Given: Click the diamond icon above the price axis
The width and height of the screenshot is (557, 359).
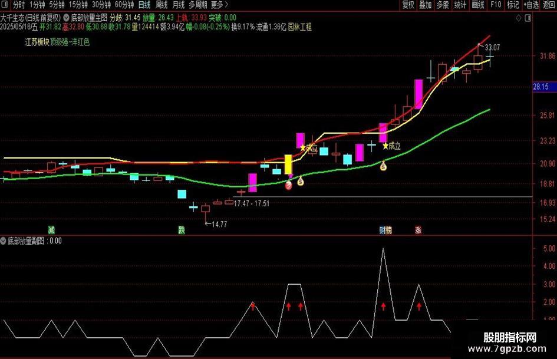Looking at the screenshot, I should pos(519,18).
